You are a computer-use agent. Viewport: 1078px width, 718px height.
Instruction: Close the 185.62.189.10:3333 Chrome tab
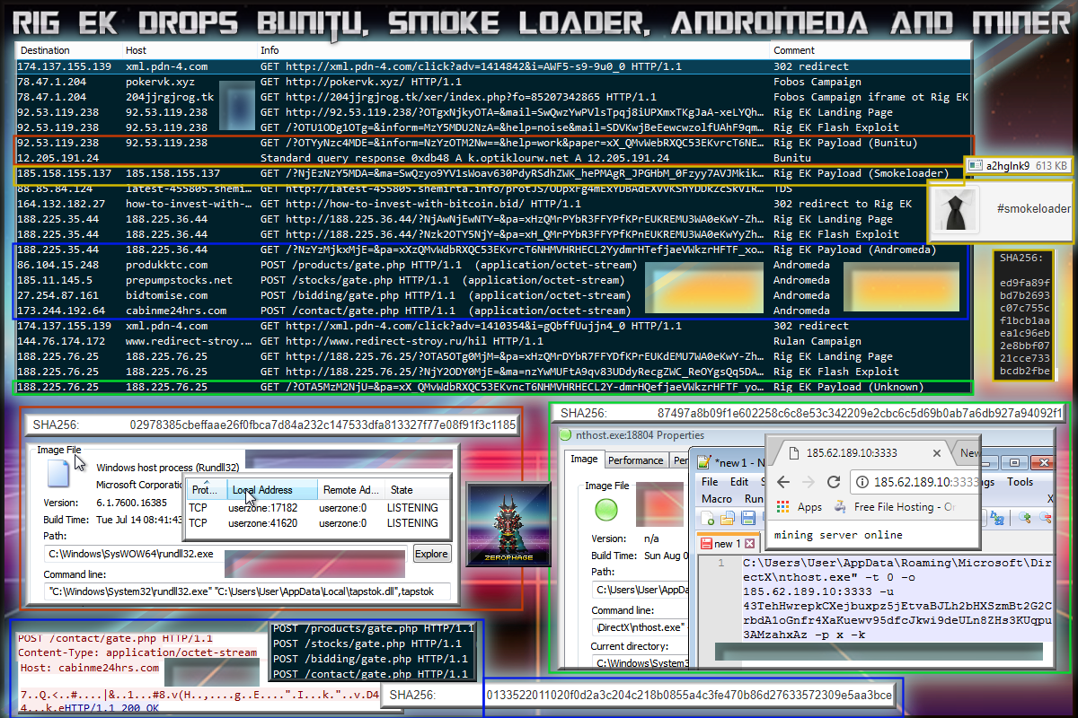click(935, 453)
